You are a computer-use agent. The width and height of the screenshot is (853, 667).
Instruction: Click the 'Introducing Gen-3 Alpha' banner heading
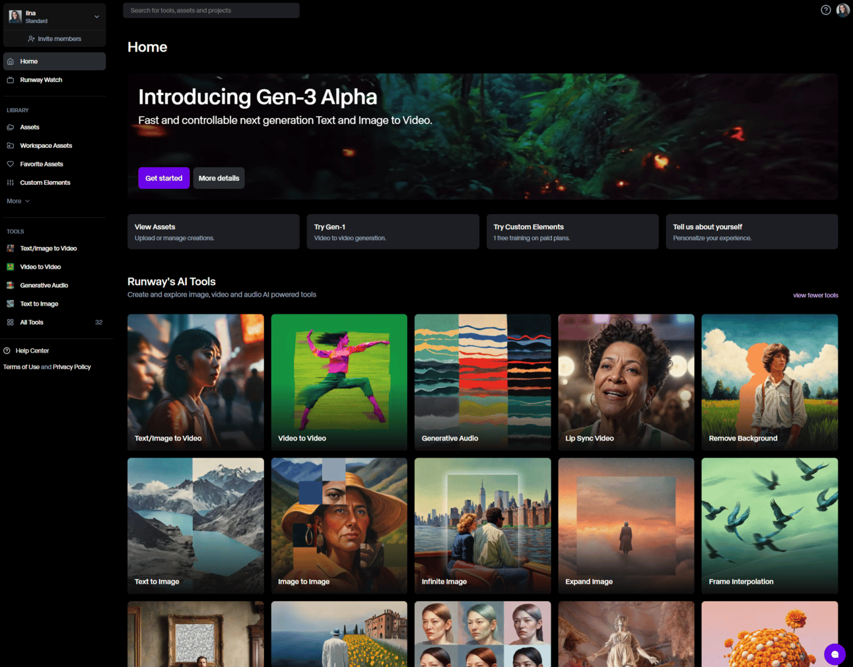click(x=257, y=97)
